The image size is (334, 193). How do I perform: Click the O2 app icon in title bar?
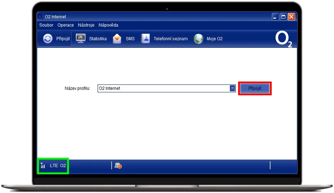[x=40, y=17]
